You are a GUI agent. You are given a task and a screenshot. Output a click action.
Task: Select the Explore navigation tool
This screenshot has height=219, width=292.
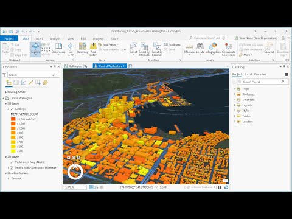coord(35,49)
